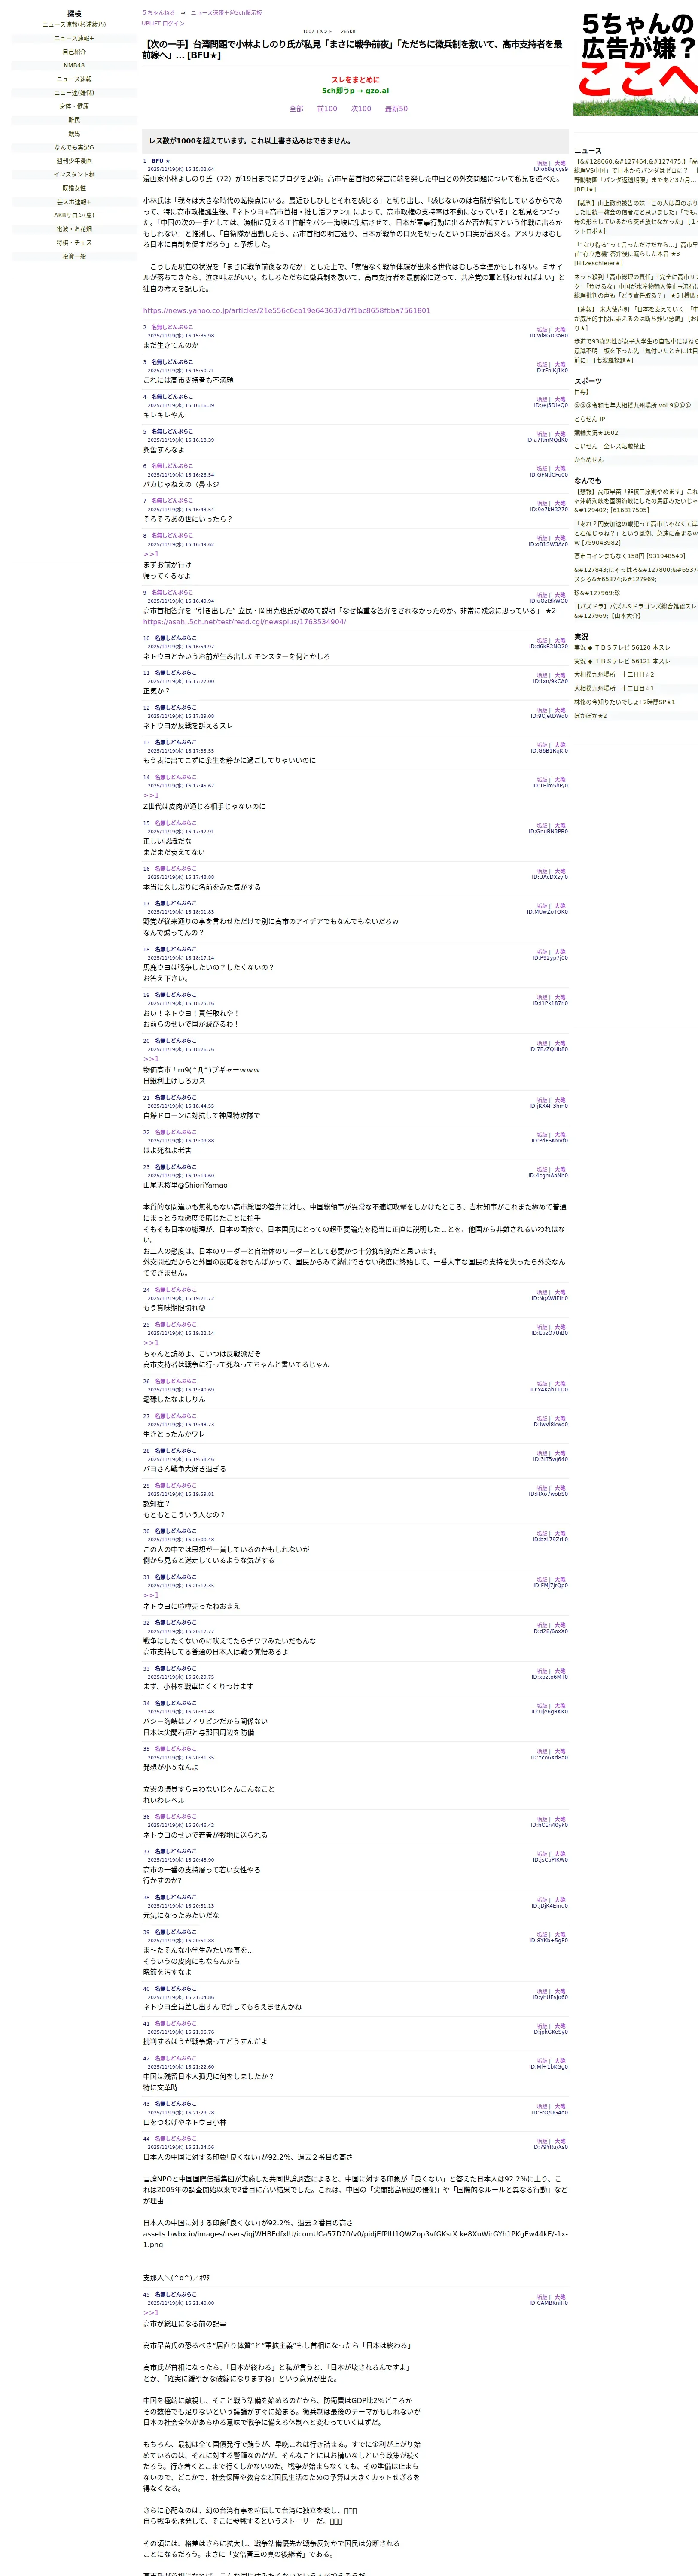Click 大砲 on post ID:9e7kH3270
The image size is (698, 2576).
click(560, 504)
